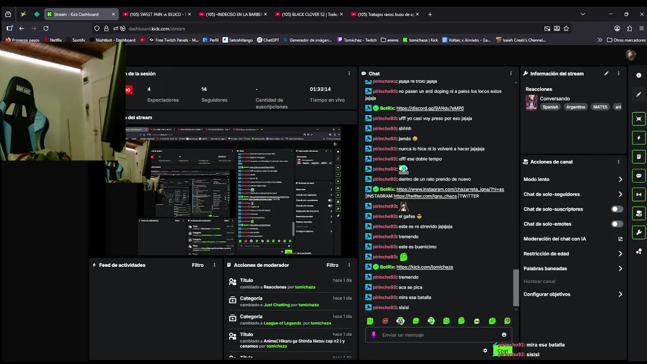Toggle the broadcast signal sidebar icon
The width and height of the screenshot is (647, 364).
[639, 195]
